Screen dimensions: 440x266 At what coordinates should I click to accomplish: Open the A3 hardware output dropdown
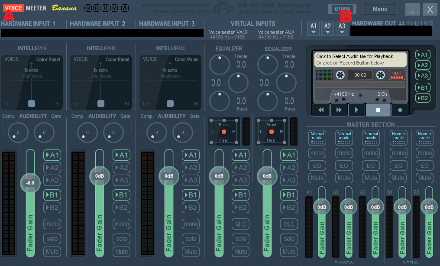tap(342, 28)
